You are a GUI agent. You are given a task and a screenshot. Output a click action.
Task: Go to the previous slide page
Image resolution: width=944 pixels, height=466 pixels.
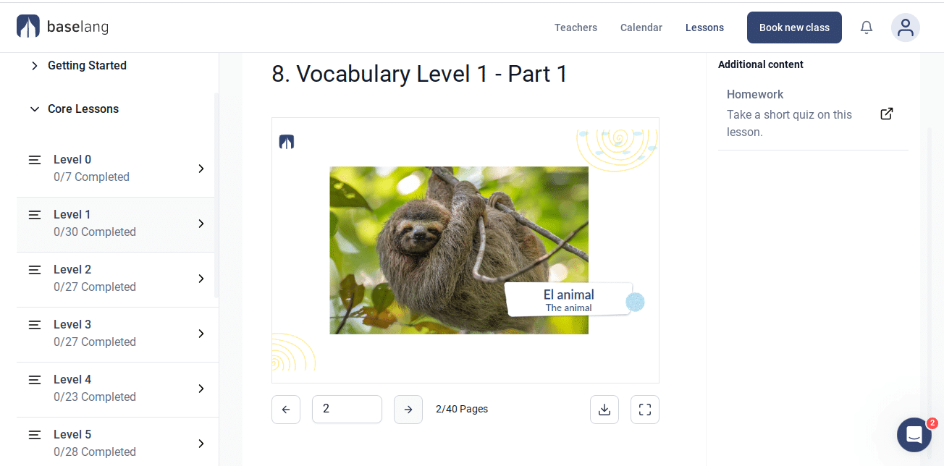point(286,410)
